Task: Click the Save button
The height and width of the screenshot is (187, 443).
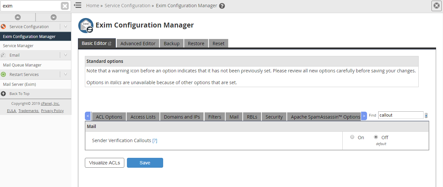Action: point(145,163)
